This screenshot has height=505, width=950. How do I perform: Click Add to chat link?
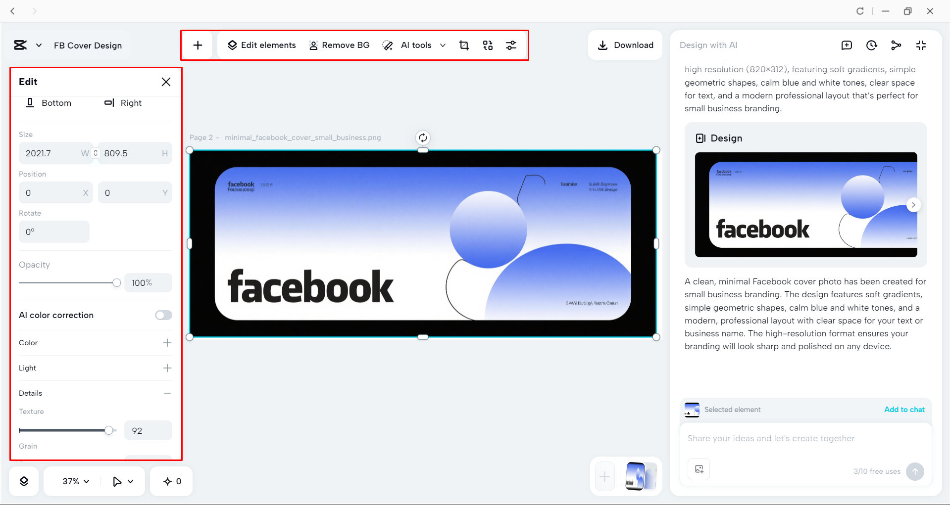[x=904, y=410]
